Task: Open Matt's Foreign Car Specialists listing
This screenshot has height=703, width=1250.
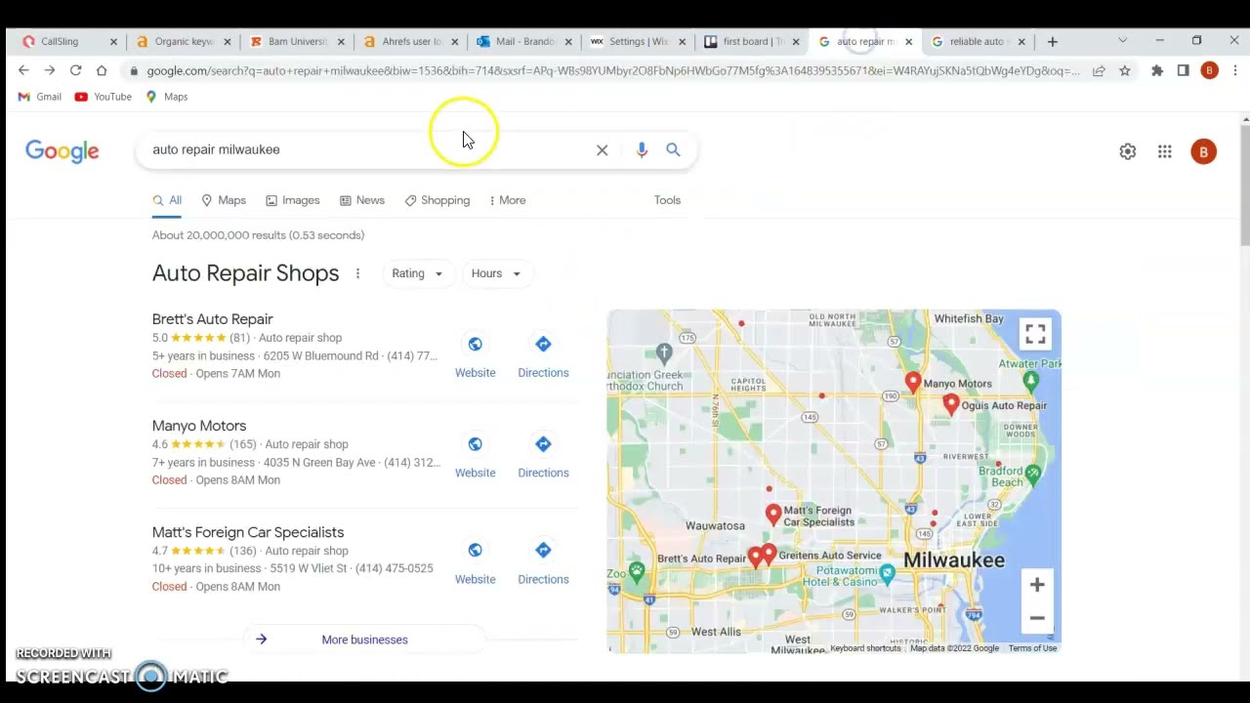Action: tap(248, 532)
